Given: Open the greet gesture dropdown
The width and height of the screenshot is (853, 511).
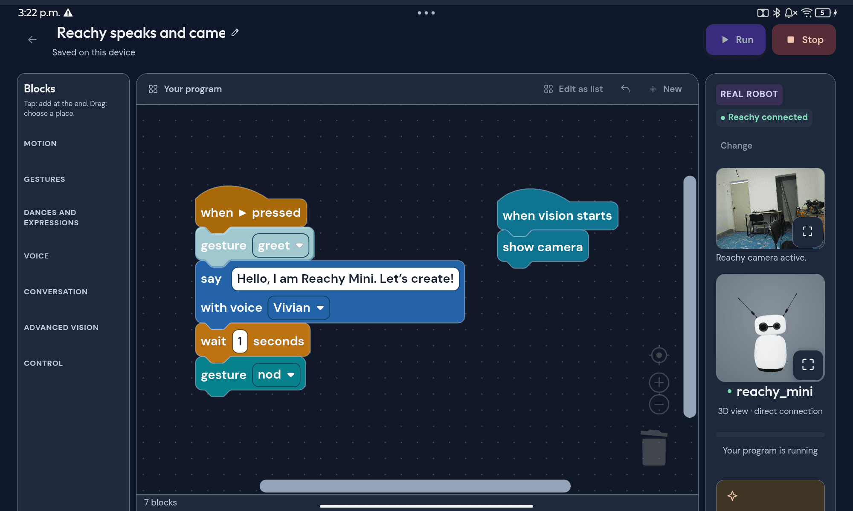Looking at the screenshot, I should pyautogui.click(x=281, y=246).
